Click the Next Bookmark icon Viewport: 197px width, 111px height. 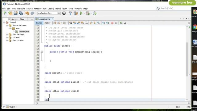[x=95, y=23]
